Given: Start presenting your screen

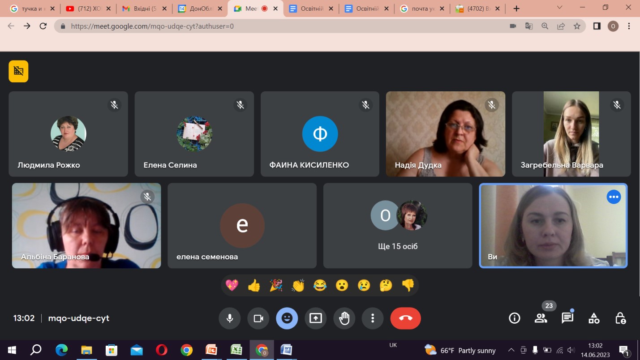Looking at the screenshot, I should click(x=316, y=318).
